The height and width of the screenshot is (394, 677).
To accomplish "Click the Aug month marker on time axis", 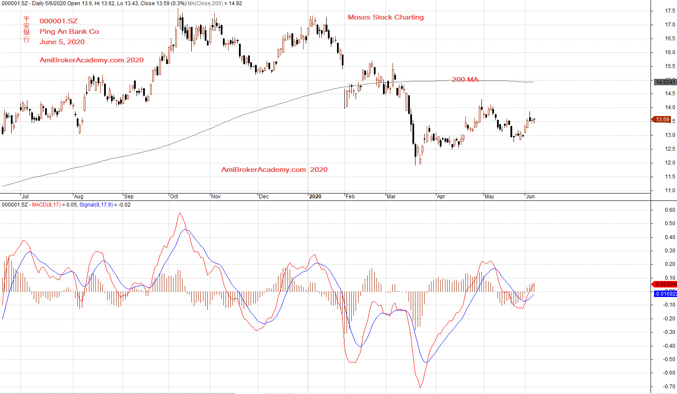I will (x=78, y=197).
